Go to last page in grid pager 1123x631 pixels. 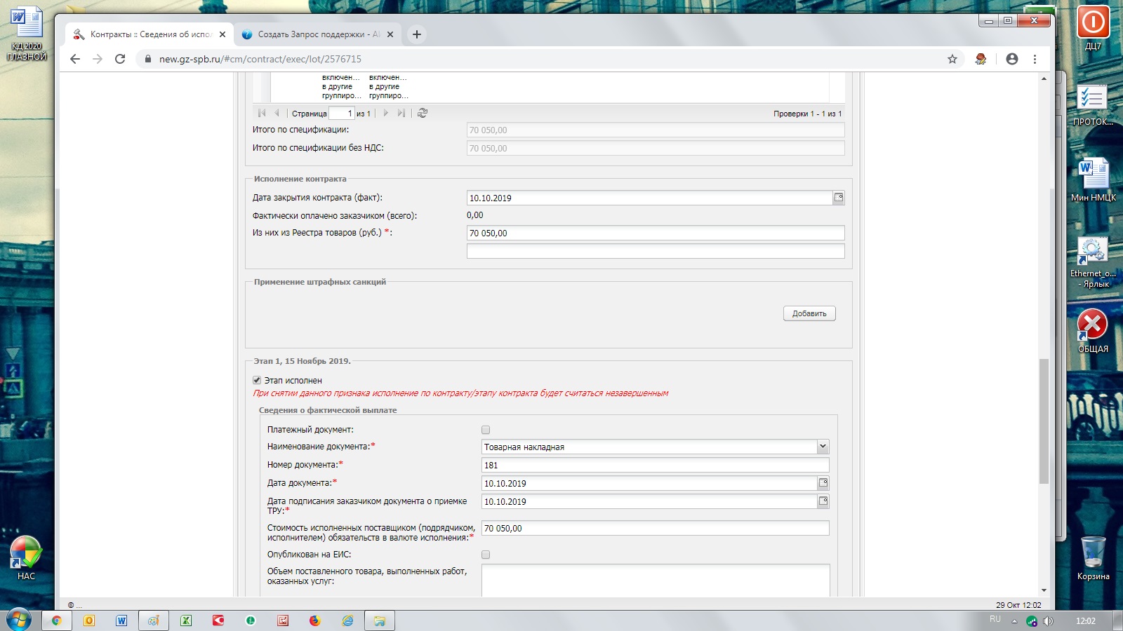tap(401, 113)
